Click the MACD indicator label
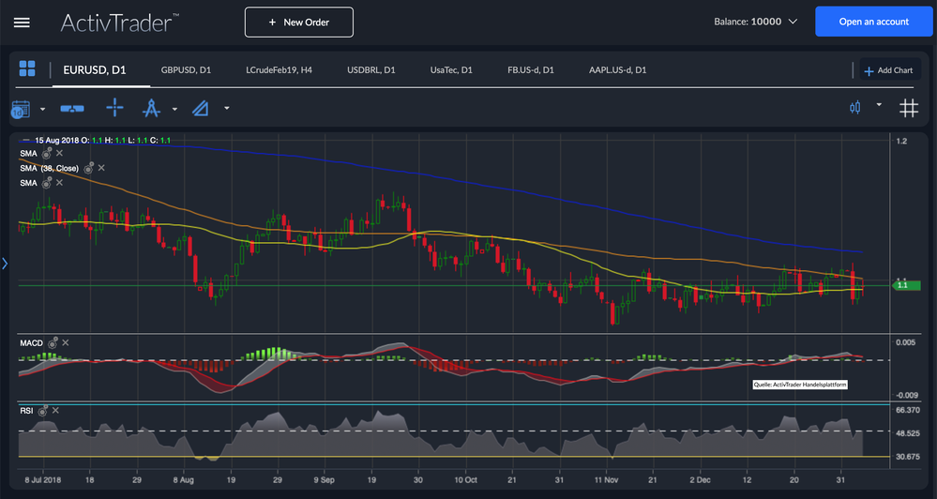 coord(31,343)
